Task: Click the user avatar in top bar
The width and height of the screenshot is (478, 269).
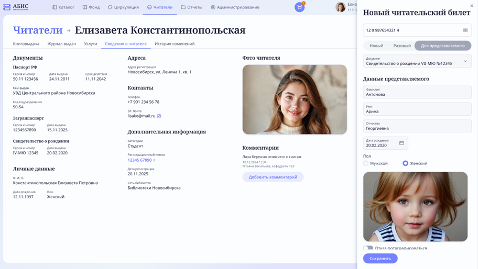Action: click(x=340, y=7)
